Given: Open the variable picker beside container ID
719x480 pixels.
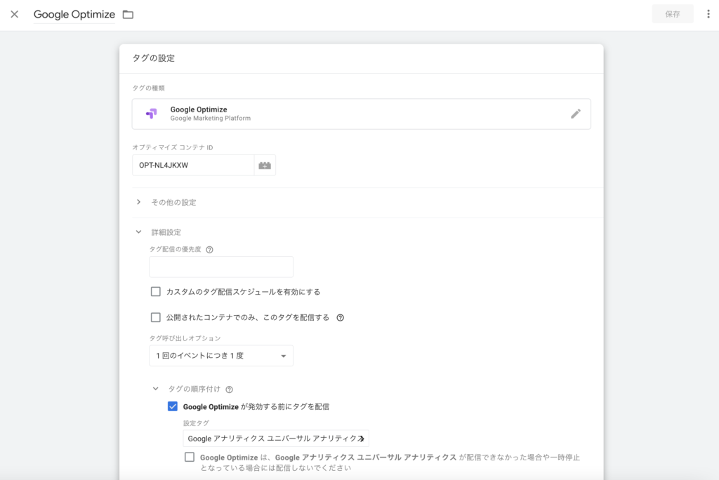Looking at the screenshot, I should click(265, 165).
